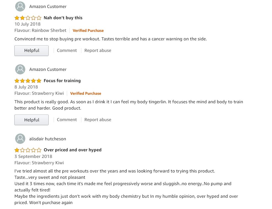
Task: Click the Amazon Customer name above Focus for training
Action: click(x=48, y=69)
